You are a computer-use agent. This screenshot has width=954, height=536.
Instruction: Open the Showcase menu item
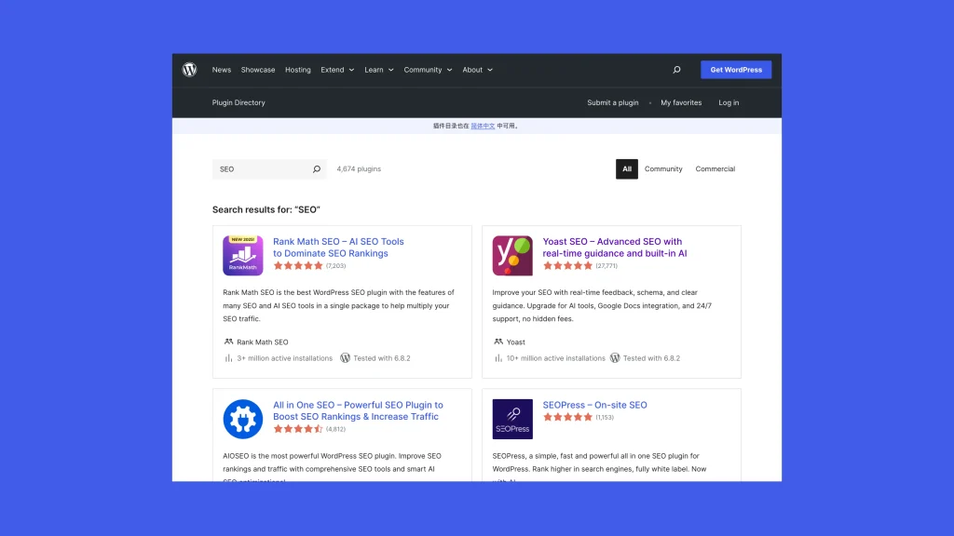pyautogui.click(x=258, y=70)
